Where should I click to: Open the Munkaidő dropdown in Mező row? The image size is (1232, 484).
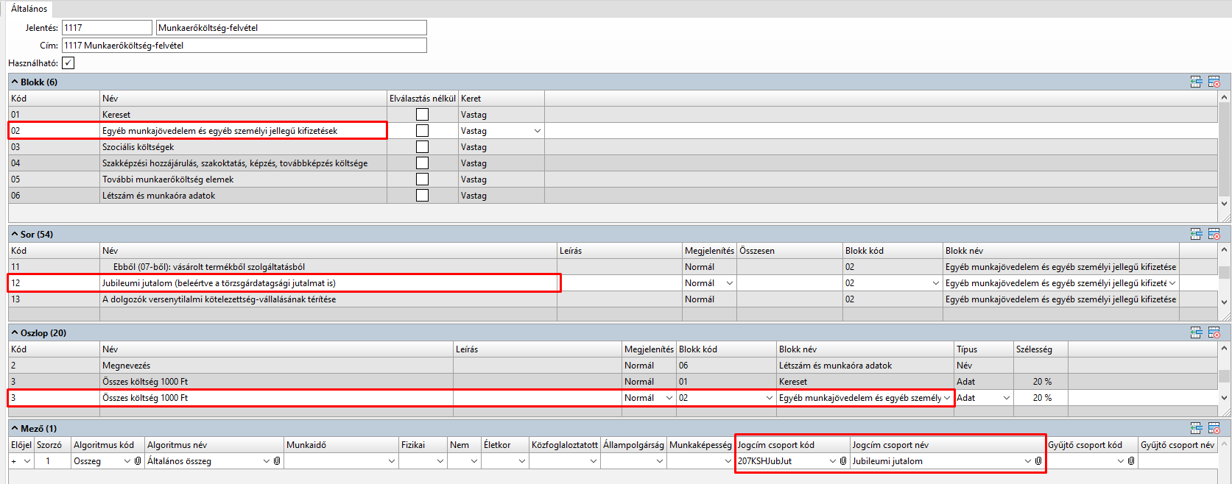pos(391,461)
